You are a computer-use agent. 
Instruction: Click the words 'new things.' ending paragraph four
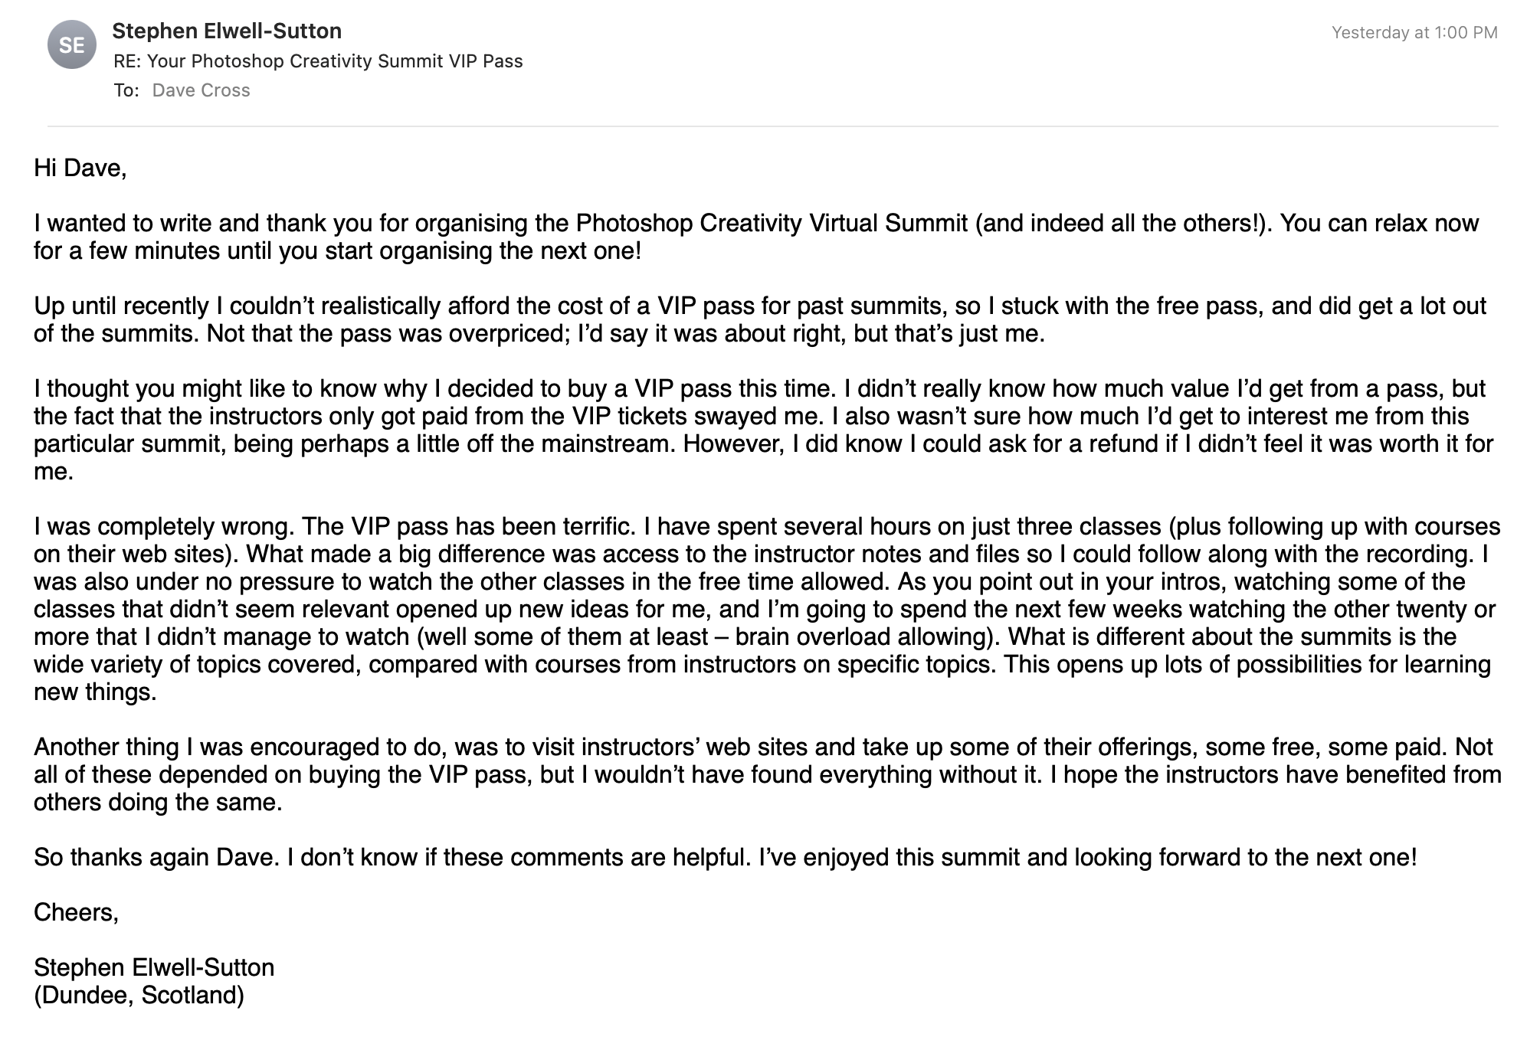coord(95,692)
